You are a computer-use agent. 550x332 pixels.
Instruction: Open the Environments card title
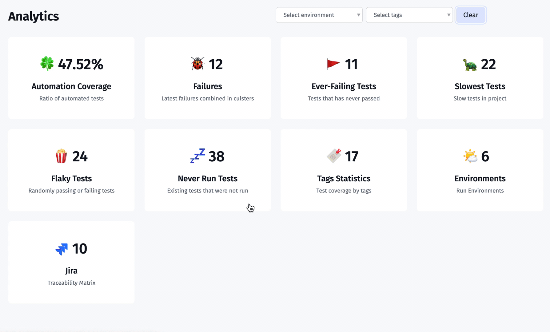tap(480, 179)
